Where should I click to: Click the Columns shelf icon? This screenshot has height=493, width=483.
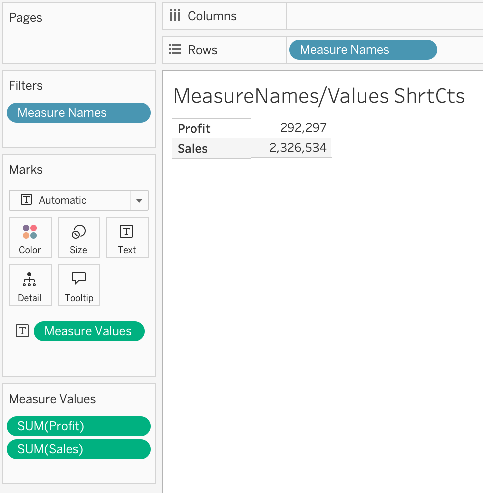175,15
